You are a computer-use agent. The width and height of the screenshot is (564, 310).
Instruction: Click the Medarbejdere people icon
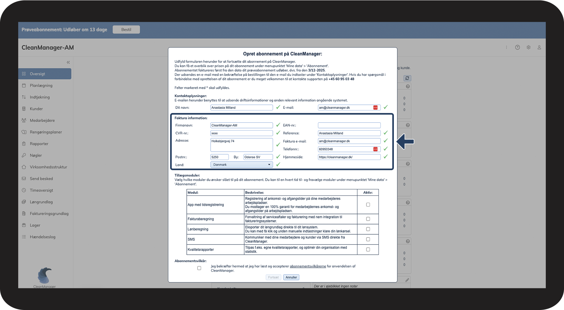(24, 120)
